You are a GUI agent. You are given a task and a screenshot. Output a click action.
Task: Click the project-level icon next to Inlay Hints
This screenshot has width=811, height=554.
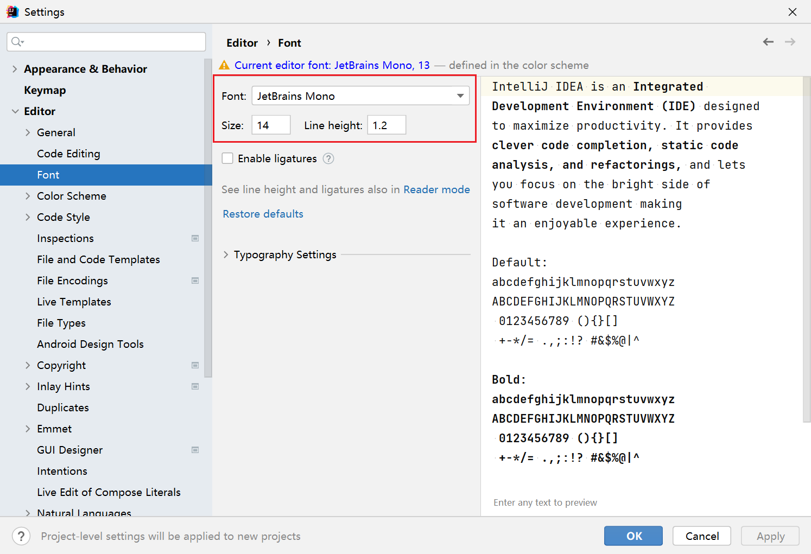pyautogui.click(x=195, y=386)
